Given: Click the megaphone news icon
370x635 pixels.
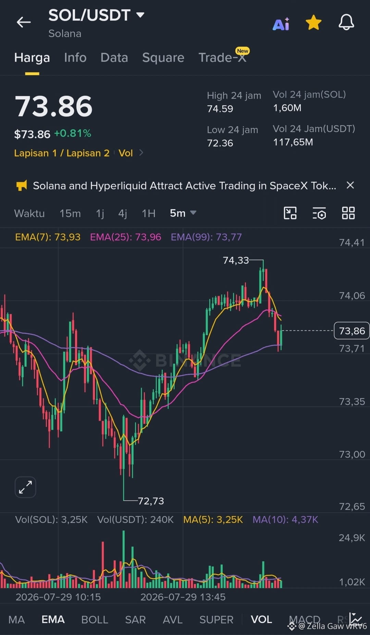Looking at the screenshot, I should 22,185.
